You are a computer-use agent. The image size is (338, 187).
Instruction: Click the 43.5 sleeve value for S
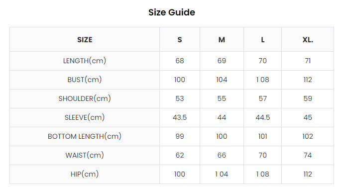(180, 117)
